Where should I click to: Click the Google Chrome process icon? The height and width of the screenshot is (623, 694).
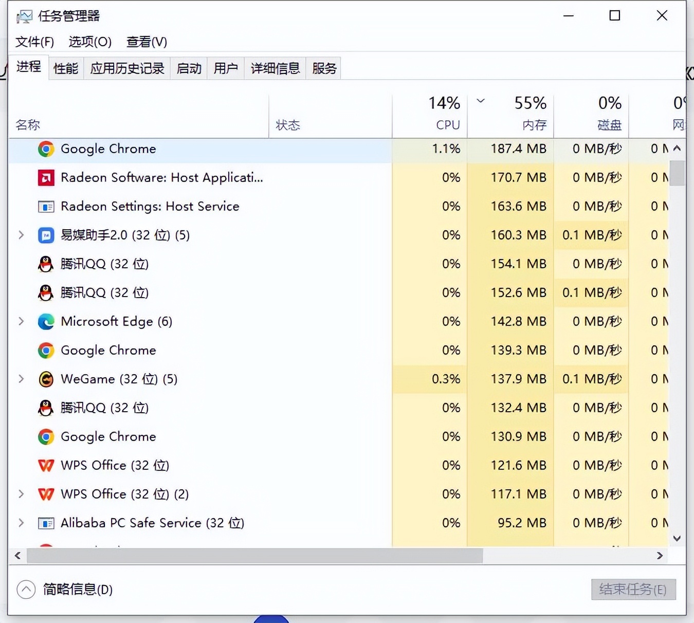[x=46, y=149]
